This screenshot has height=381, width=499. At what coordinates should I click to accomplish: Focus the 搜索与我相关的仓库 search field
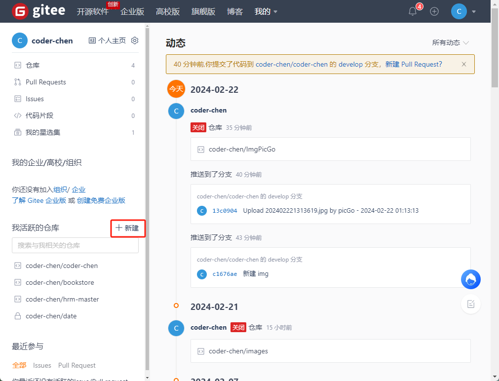(x=75, y=245)
